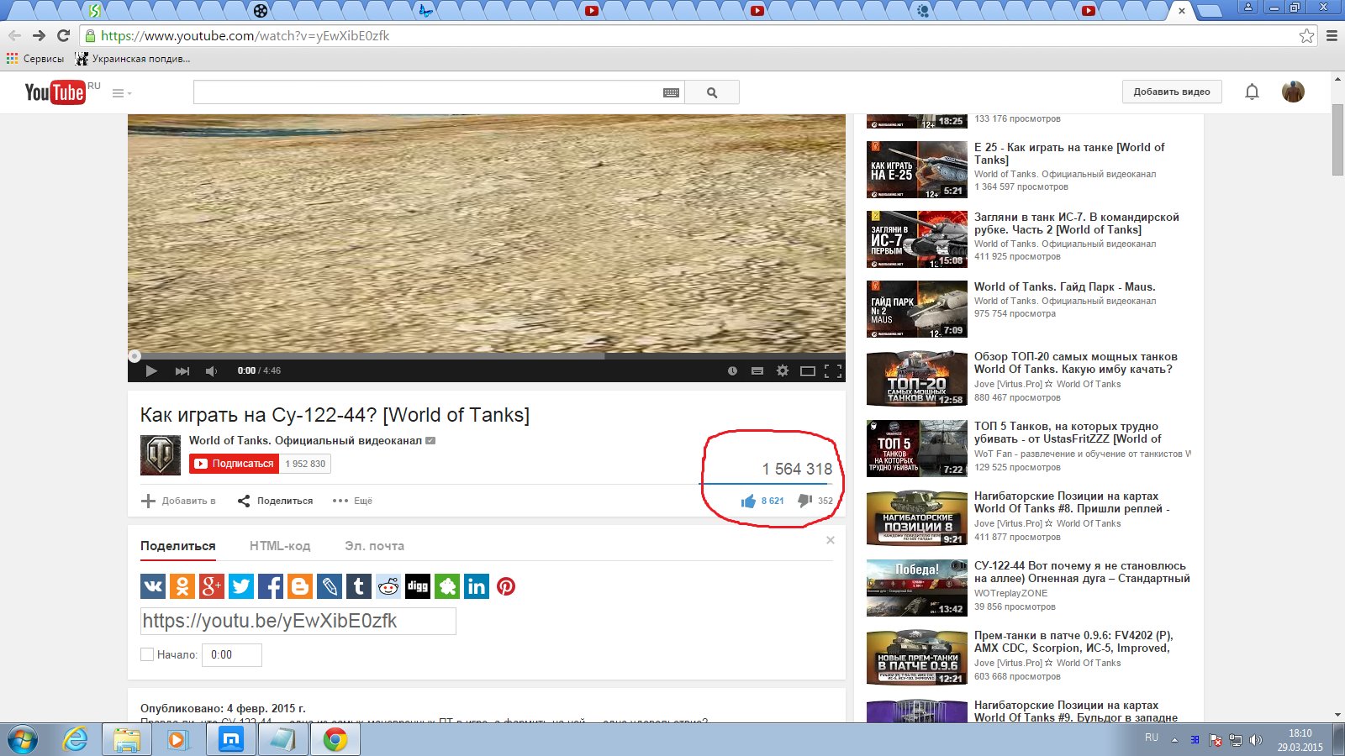Image resolution: width=1345 pixels, height=756 pixels.
Task: Click the search magnifier button
Action: pyautogui.click(x=712, y=92)
